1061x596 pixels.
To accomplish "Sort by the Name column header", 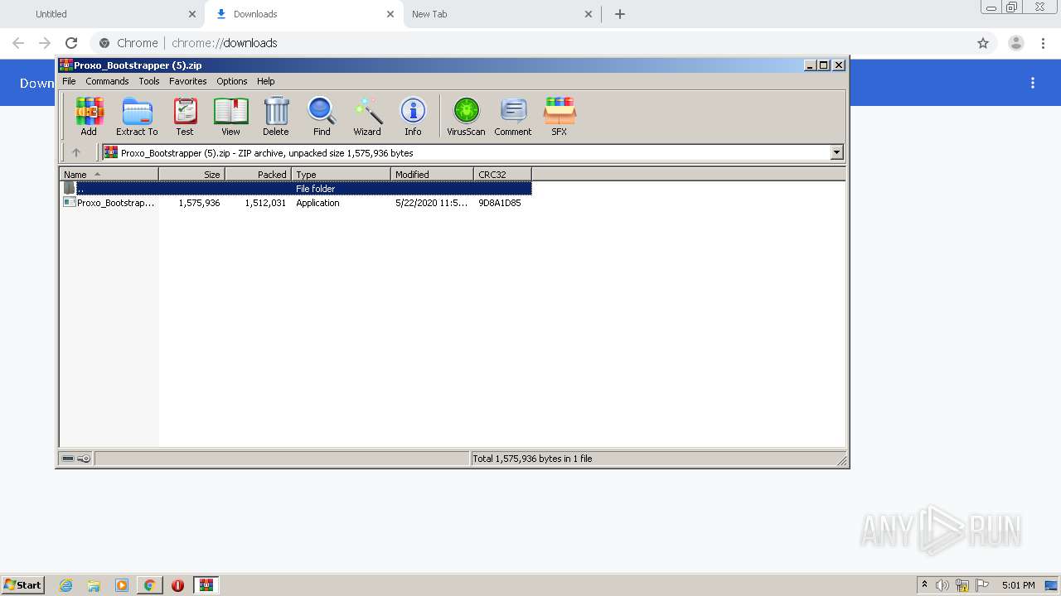I will [109, 174].
